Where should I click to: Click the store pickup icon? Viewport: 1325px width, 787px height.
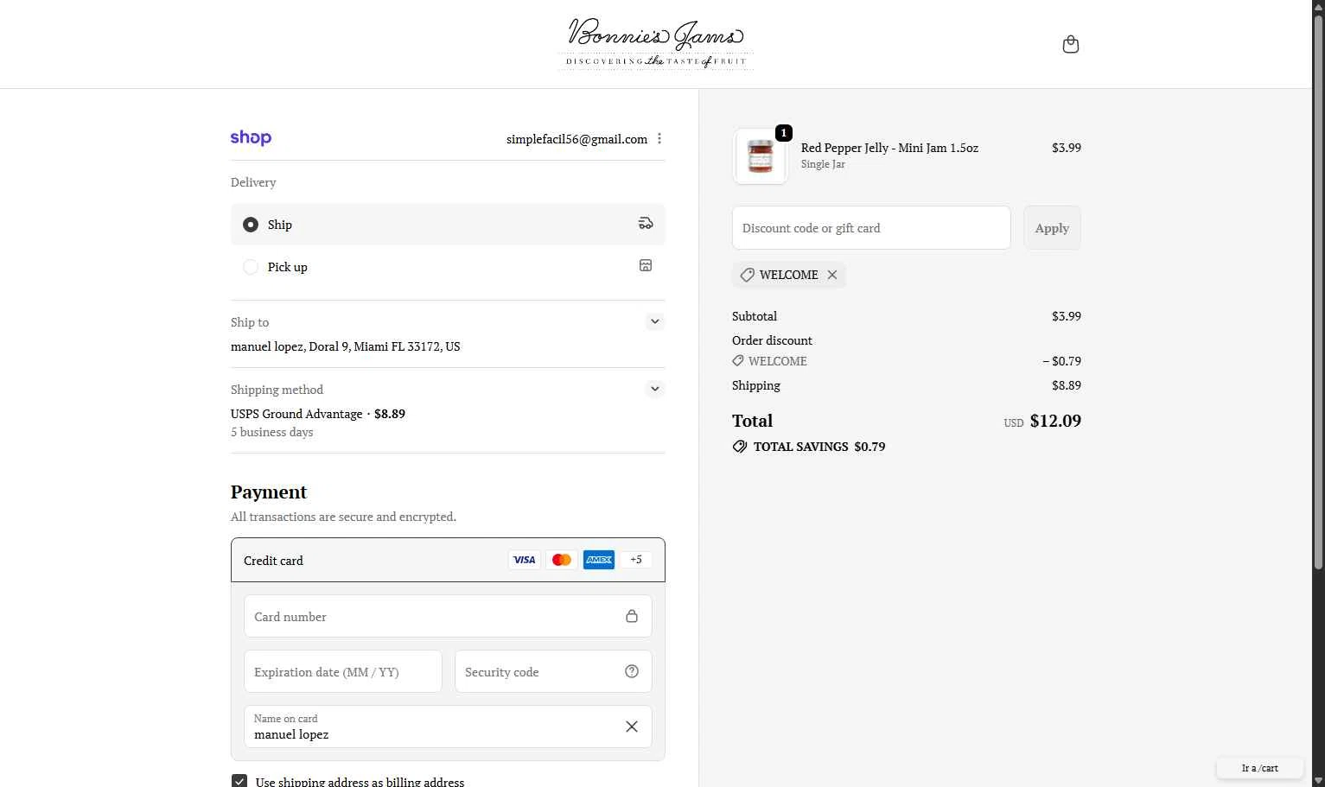646,265
